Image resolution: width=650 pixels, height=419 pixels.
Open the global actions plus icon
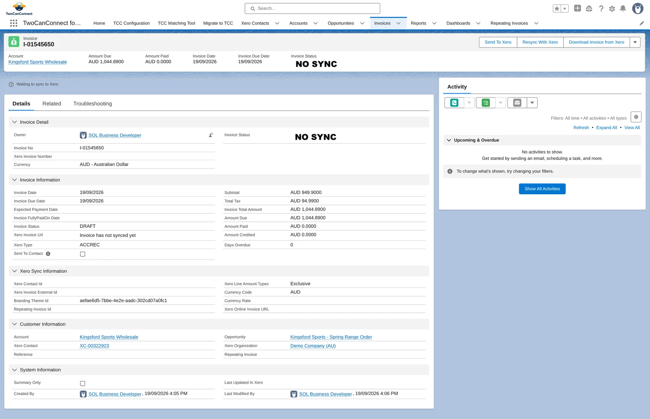(577, 9)
